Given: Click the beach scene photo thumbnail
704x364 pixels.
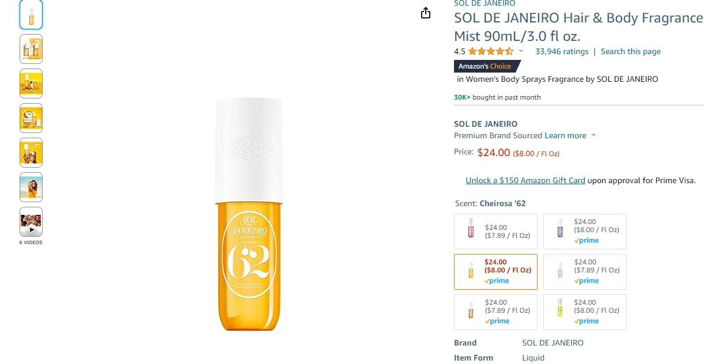Looking at the screenshot, I should point(31,187).
